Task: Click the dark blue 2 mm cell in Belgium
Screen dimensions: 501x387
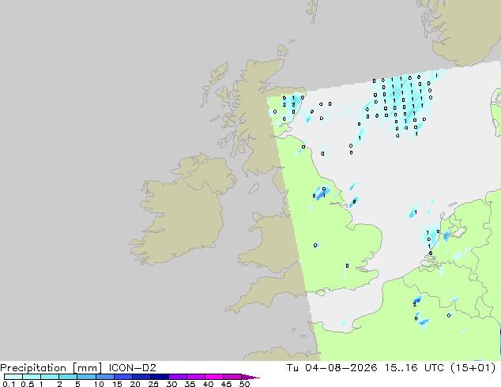Action: coord(416,300)
